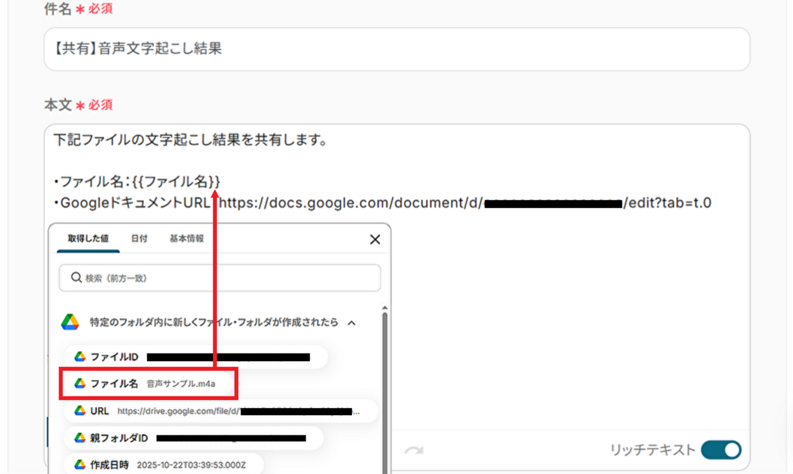Select the URL drive.google.com value

click(x=219, y=411)
